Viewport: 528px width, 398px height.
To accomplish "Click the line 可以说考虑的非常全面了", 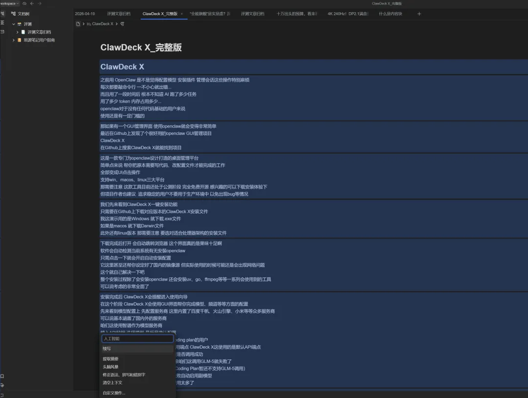I will click(x=125, y=287).
